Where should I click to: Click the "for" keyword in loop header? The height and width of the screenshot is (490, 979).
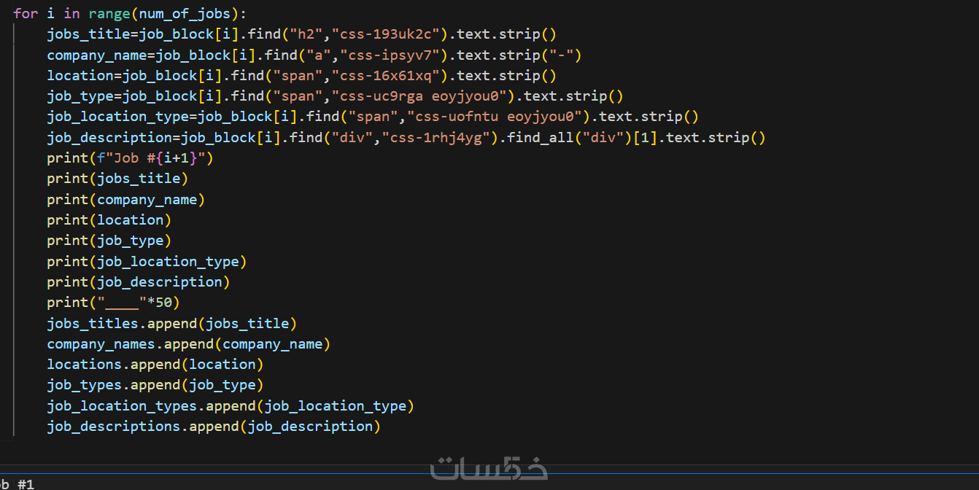26,14
